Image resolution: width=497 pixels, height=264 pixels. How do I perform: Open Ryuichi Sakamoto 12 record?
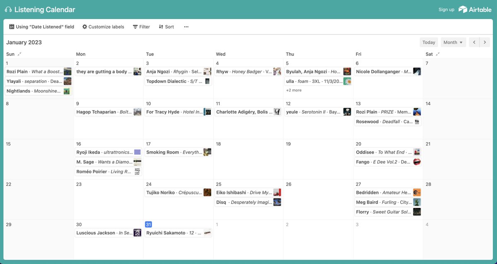pyautogui.click(x=179, y=233)
